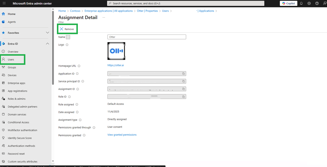Open Conditional Access in the sidebar
Screen dimensions: 327x167
tap(18, 122)
